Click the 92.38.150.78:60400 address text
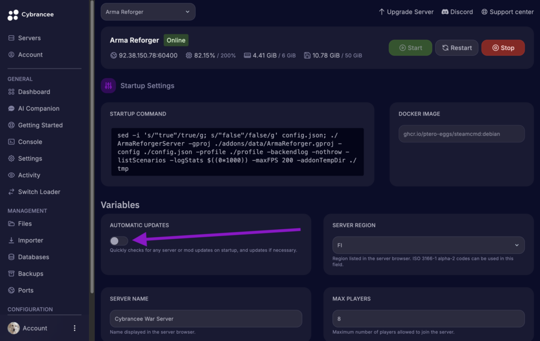Screen dimensions: 540x341 coord(148,55)
